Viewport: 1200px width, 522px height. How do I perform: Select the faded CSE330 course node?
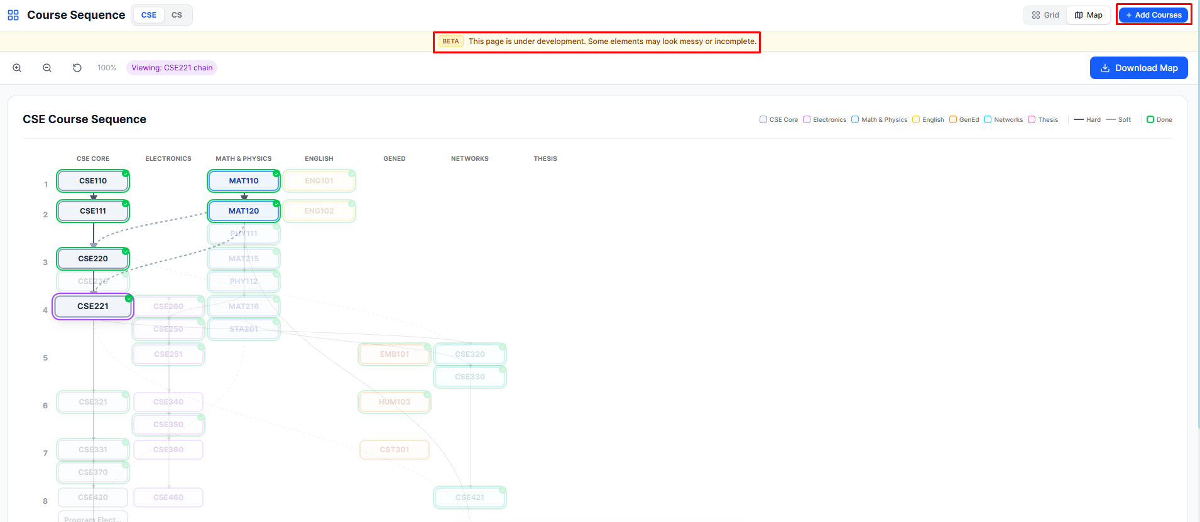coord(470,377)
